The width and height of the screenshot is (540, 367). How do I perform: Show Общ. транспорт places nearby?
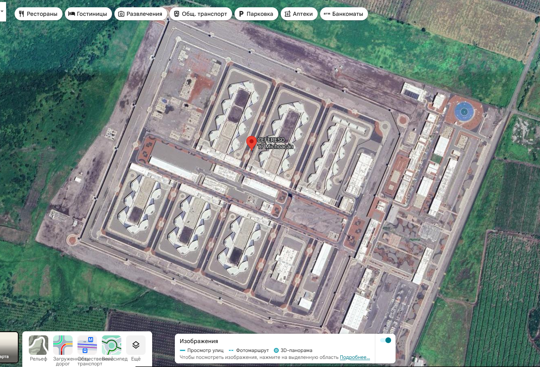201,14
